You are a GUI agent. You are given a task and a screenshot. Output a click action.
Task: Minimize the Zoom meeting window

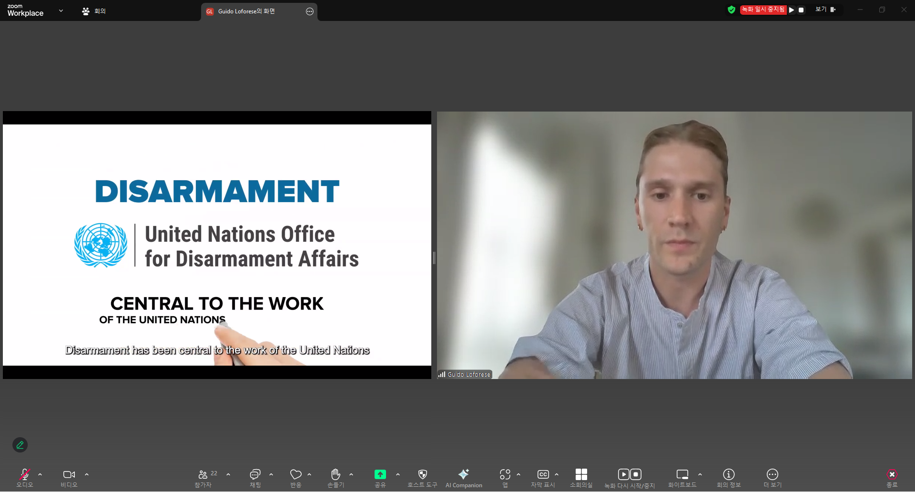coord(860,10)
